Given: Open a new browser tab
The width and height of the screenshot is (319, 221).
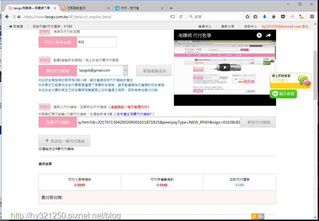Looking at the screenshot, I should (171, 8).
